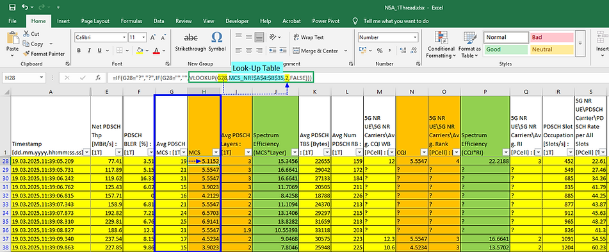
Task: Click the Undo arrow icon
Action: (x=25, y=7)
